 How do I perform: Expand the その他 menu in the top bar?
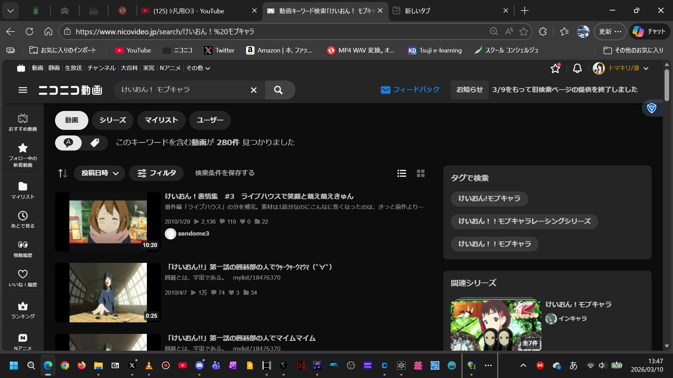[x=198, y=68]
